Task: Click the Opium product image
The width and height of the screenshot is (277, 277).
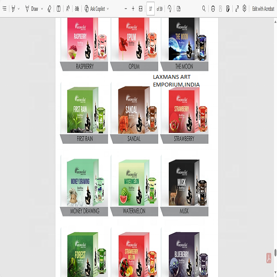Action: tap(138, 39)
